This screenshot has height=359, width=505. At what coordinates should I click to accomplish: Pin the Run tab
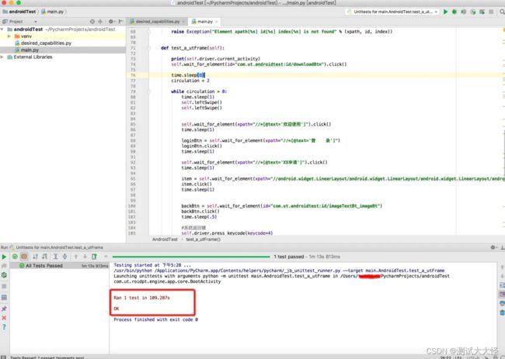click(4, 309)
